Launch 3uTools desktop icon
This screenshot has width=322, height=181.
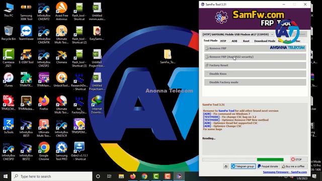click(x=9, y=126)
